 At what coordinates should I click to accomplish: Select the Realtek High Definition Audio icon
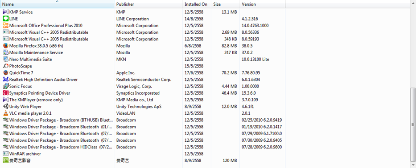coord(5,80)
